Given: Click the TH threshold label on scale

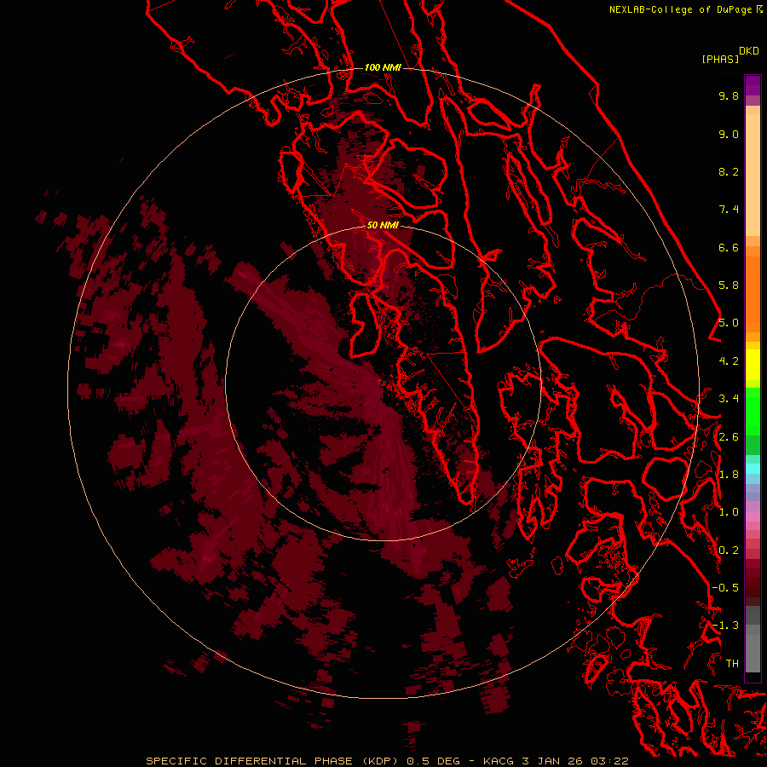Looking at the screenshot, I should 732,664.
